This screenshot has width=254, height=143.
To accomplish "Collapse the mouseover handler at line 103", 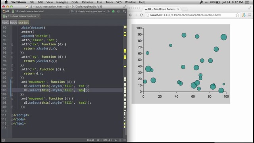I will [12, 82].
